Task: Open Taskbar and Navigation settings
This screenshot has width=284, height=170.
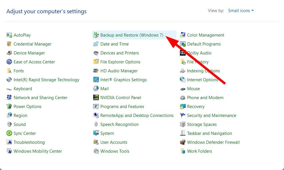Action: coord(209,133)
